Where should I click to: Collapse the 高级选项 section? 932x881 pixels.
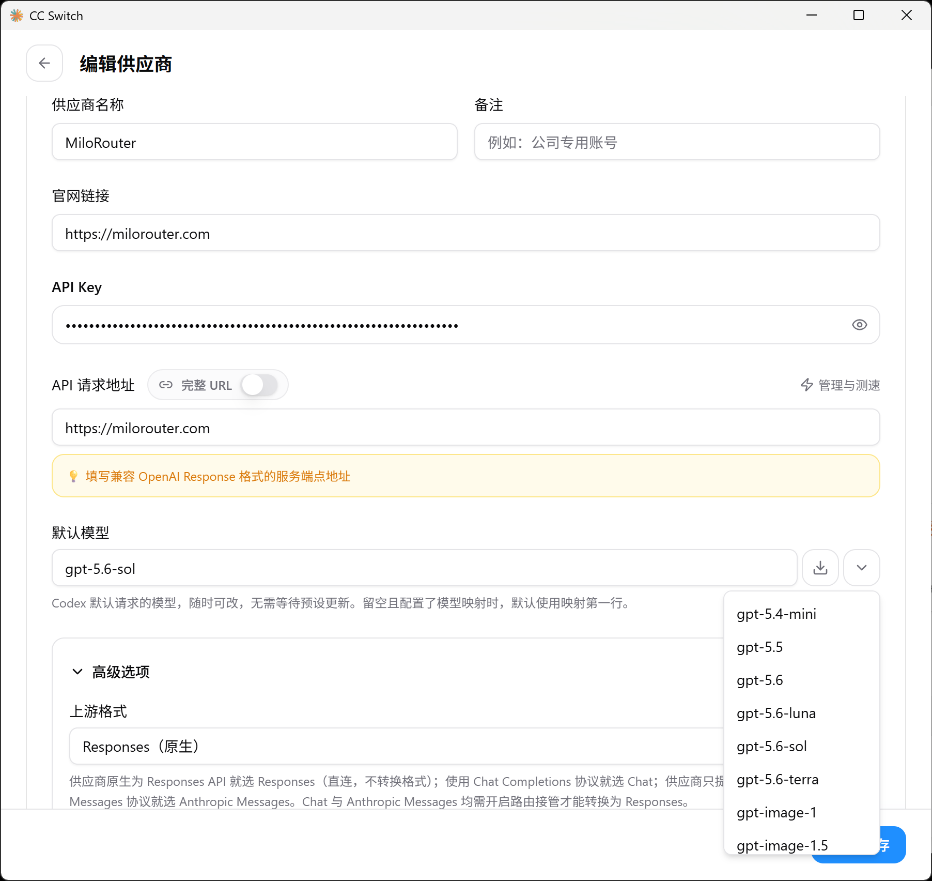point(111,672)
